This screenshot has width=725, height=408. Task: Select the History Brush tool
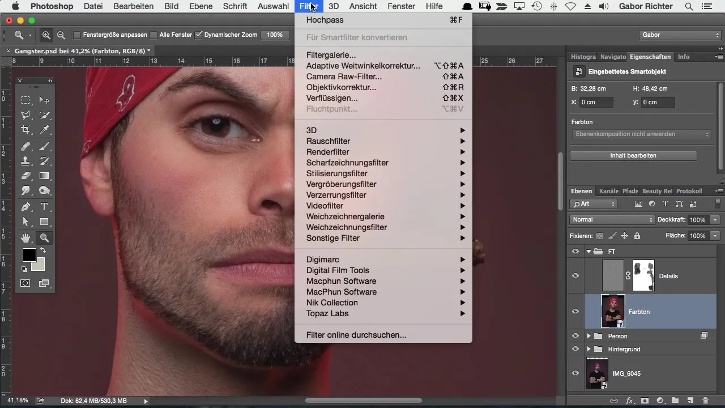coord(44,161)
